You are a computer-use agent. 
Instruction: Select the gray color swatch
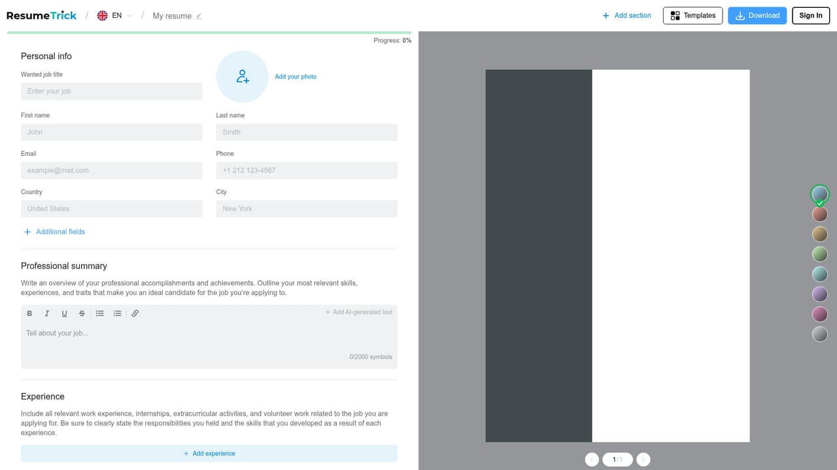(820, 334)
